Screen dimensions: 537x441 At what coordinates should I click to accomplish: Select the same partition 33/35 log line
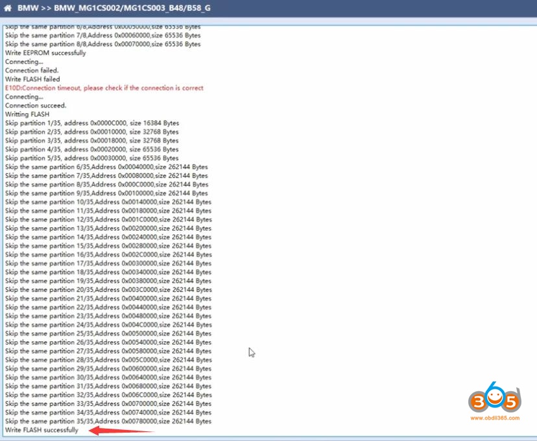click(108, 403)
